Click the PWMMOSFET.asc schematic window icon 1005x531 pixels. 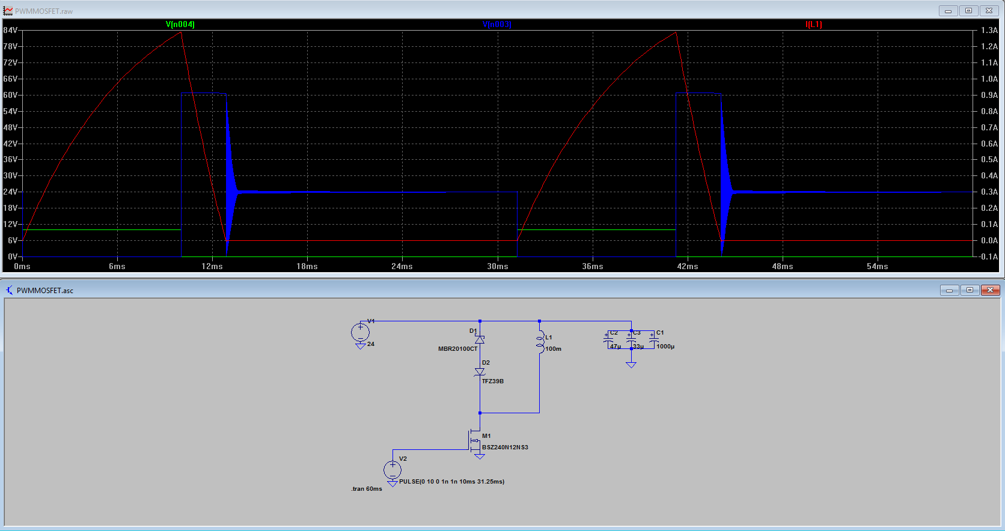[9, 290]
